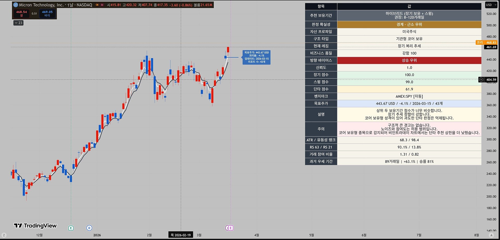500x240 pixels.
Task: Click the 2026 year label on time axis
Action: pos(97,235)
